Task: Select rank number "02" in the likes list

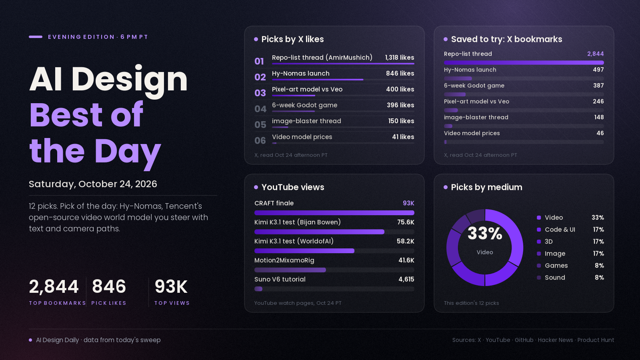Action: point(260,77)
